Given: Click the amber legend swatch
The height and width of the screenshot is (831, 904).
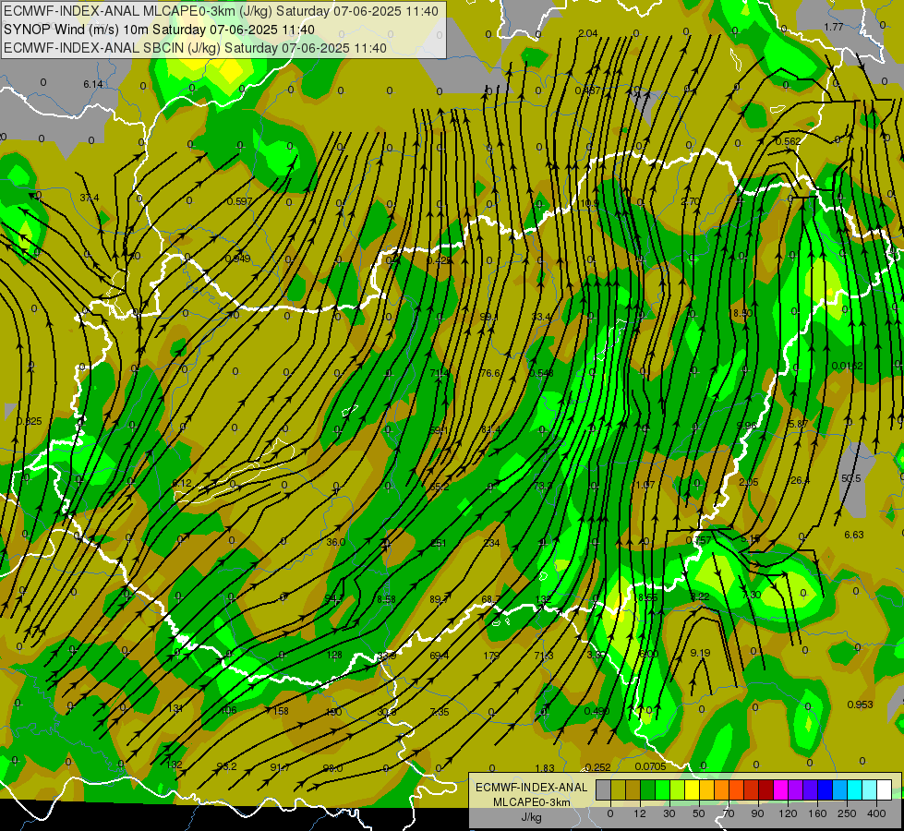Looking at the screenshot, I should click(x=706, y=790).
